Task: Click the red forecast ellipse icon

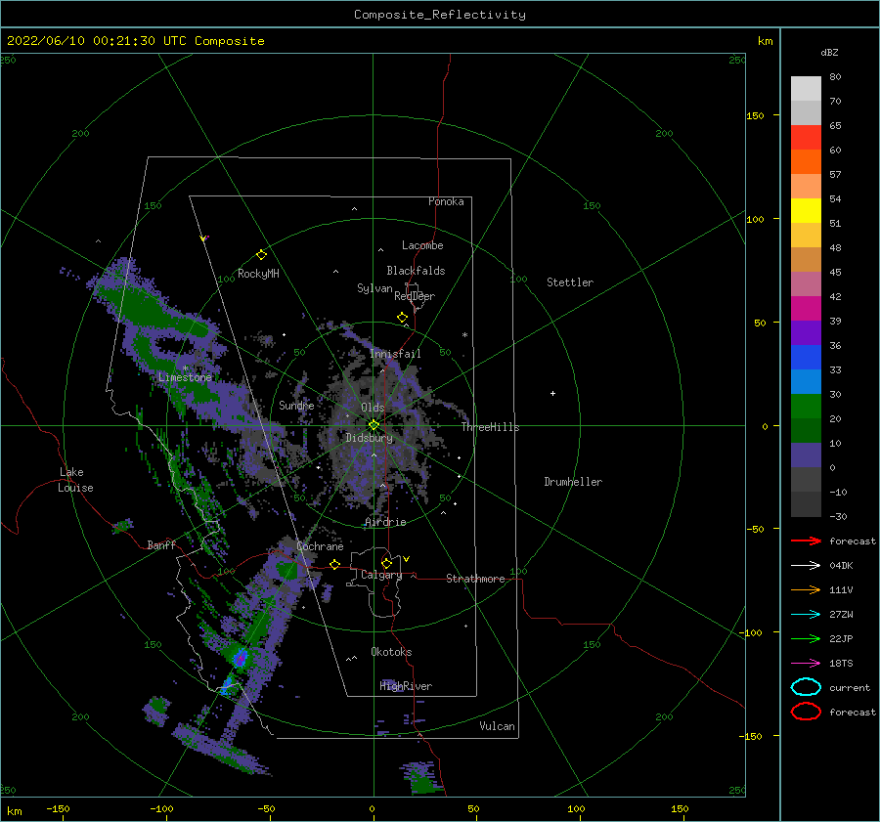Action: [x=806, y=712]
